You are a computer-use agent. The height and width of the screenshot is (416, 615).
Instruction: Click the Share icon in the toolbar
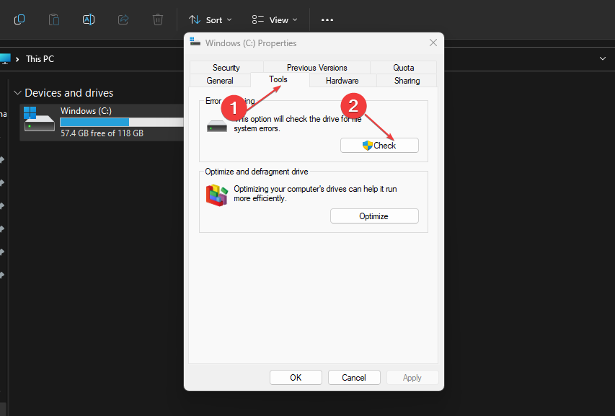123,19
